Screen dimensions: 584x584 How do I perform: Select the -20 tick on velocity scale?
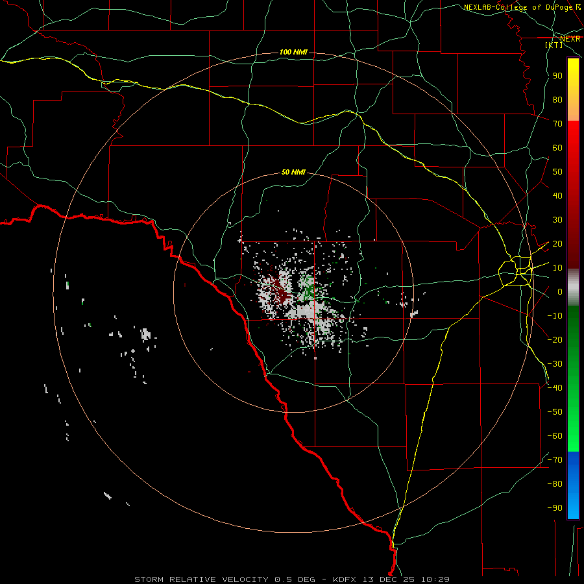click(555, 339)
